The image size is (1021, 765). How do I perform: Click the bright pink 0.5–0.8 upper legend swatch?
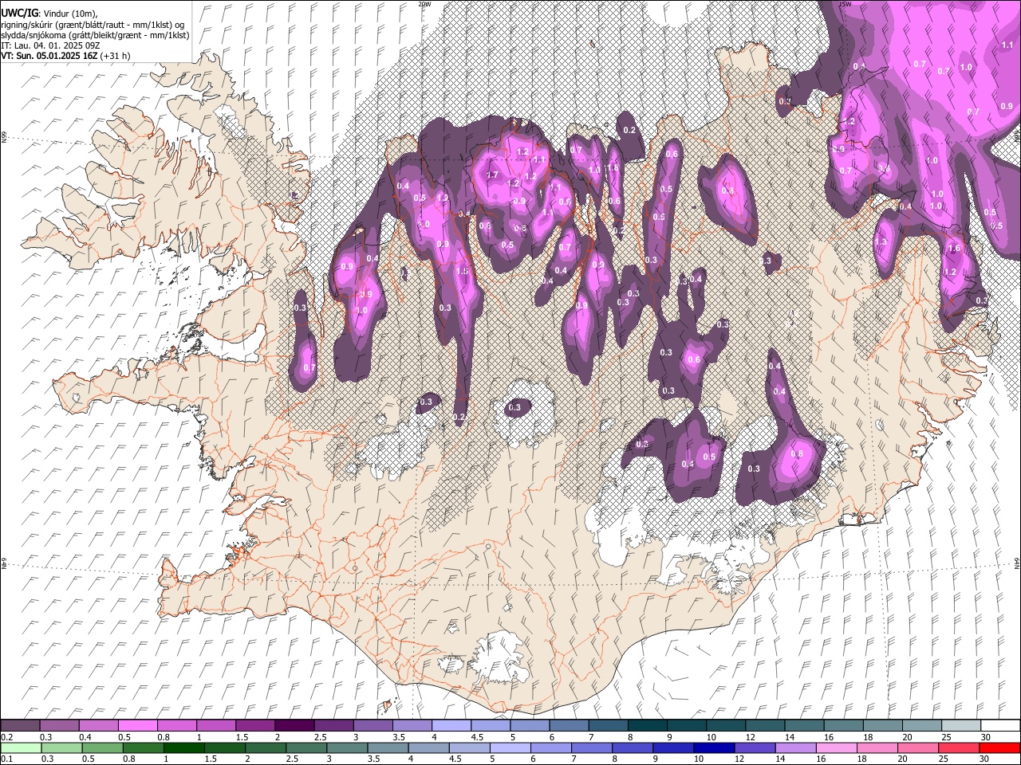(x=138, y=726)
